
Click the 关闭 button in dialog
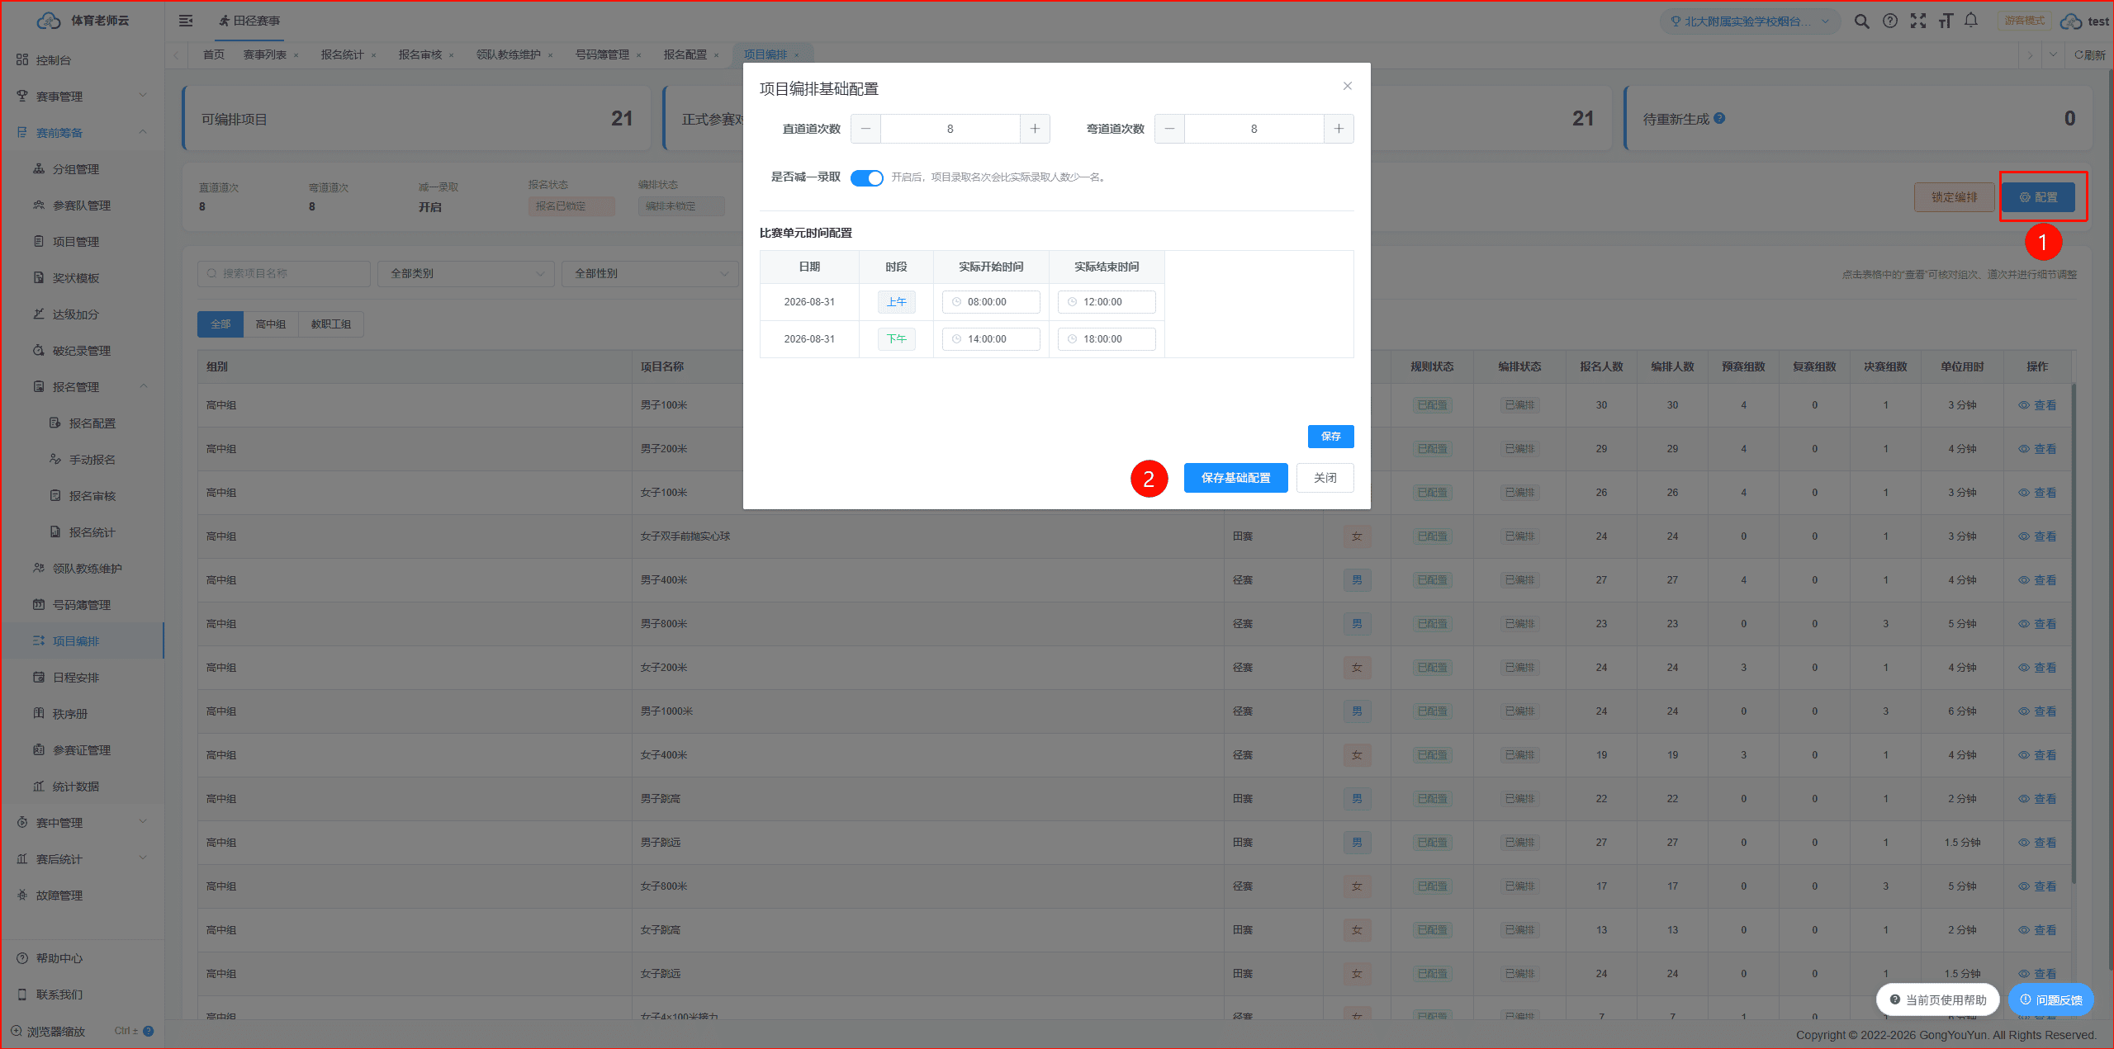tap(1325, 478)
